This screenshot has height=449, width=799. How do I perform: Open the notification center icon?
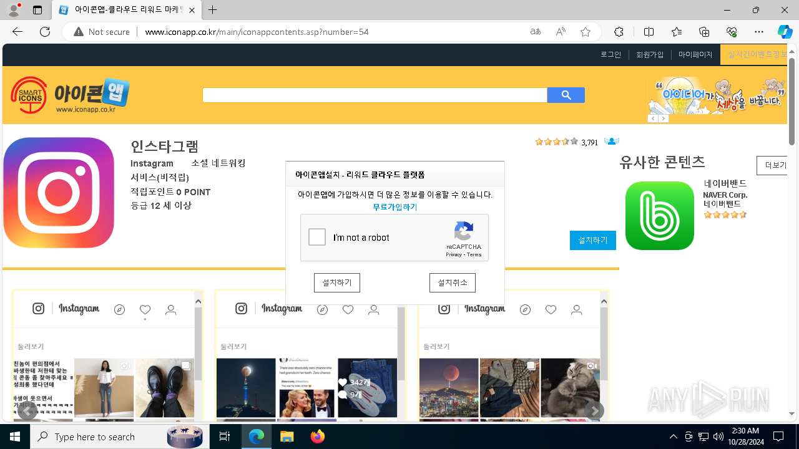click(778, 437)
